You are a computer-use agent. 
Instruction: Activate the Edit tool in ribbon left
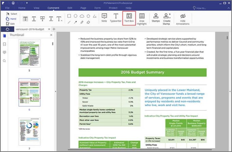coord(10,24)
